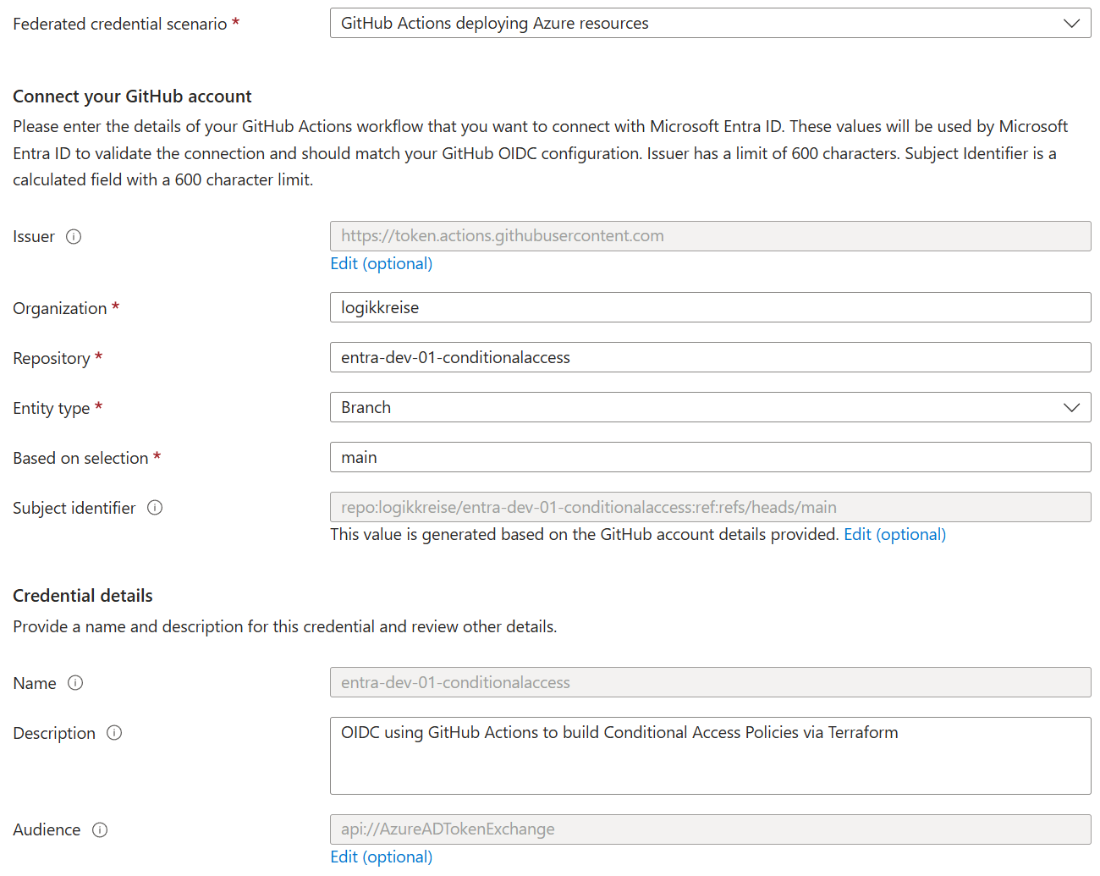Click the Subject identifier info icon

tap(155, 508)
